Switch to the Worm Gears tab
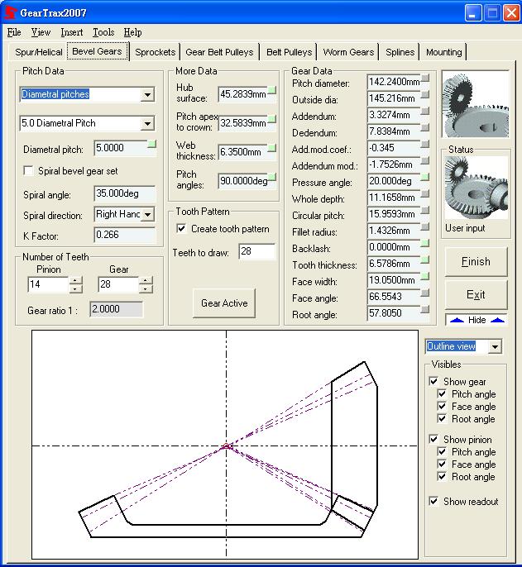This screenshot has height=567, width=522. (348, 52)
